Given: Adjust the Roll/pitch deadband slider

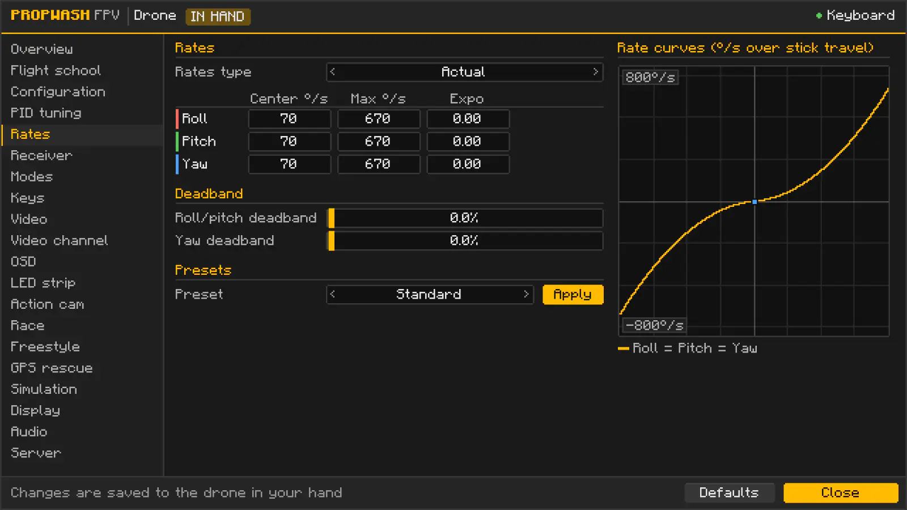Looking at the screenshot, I should [x=465, y=218].
